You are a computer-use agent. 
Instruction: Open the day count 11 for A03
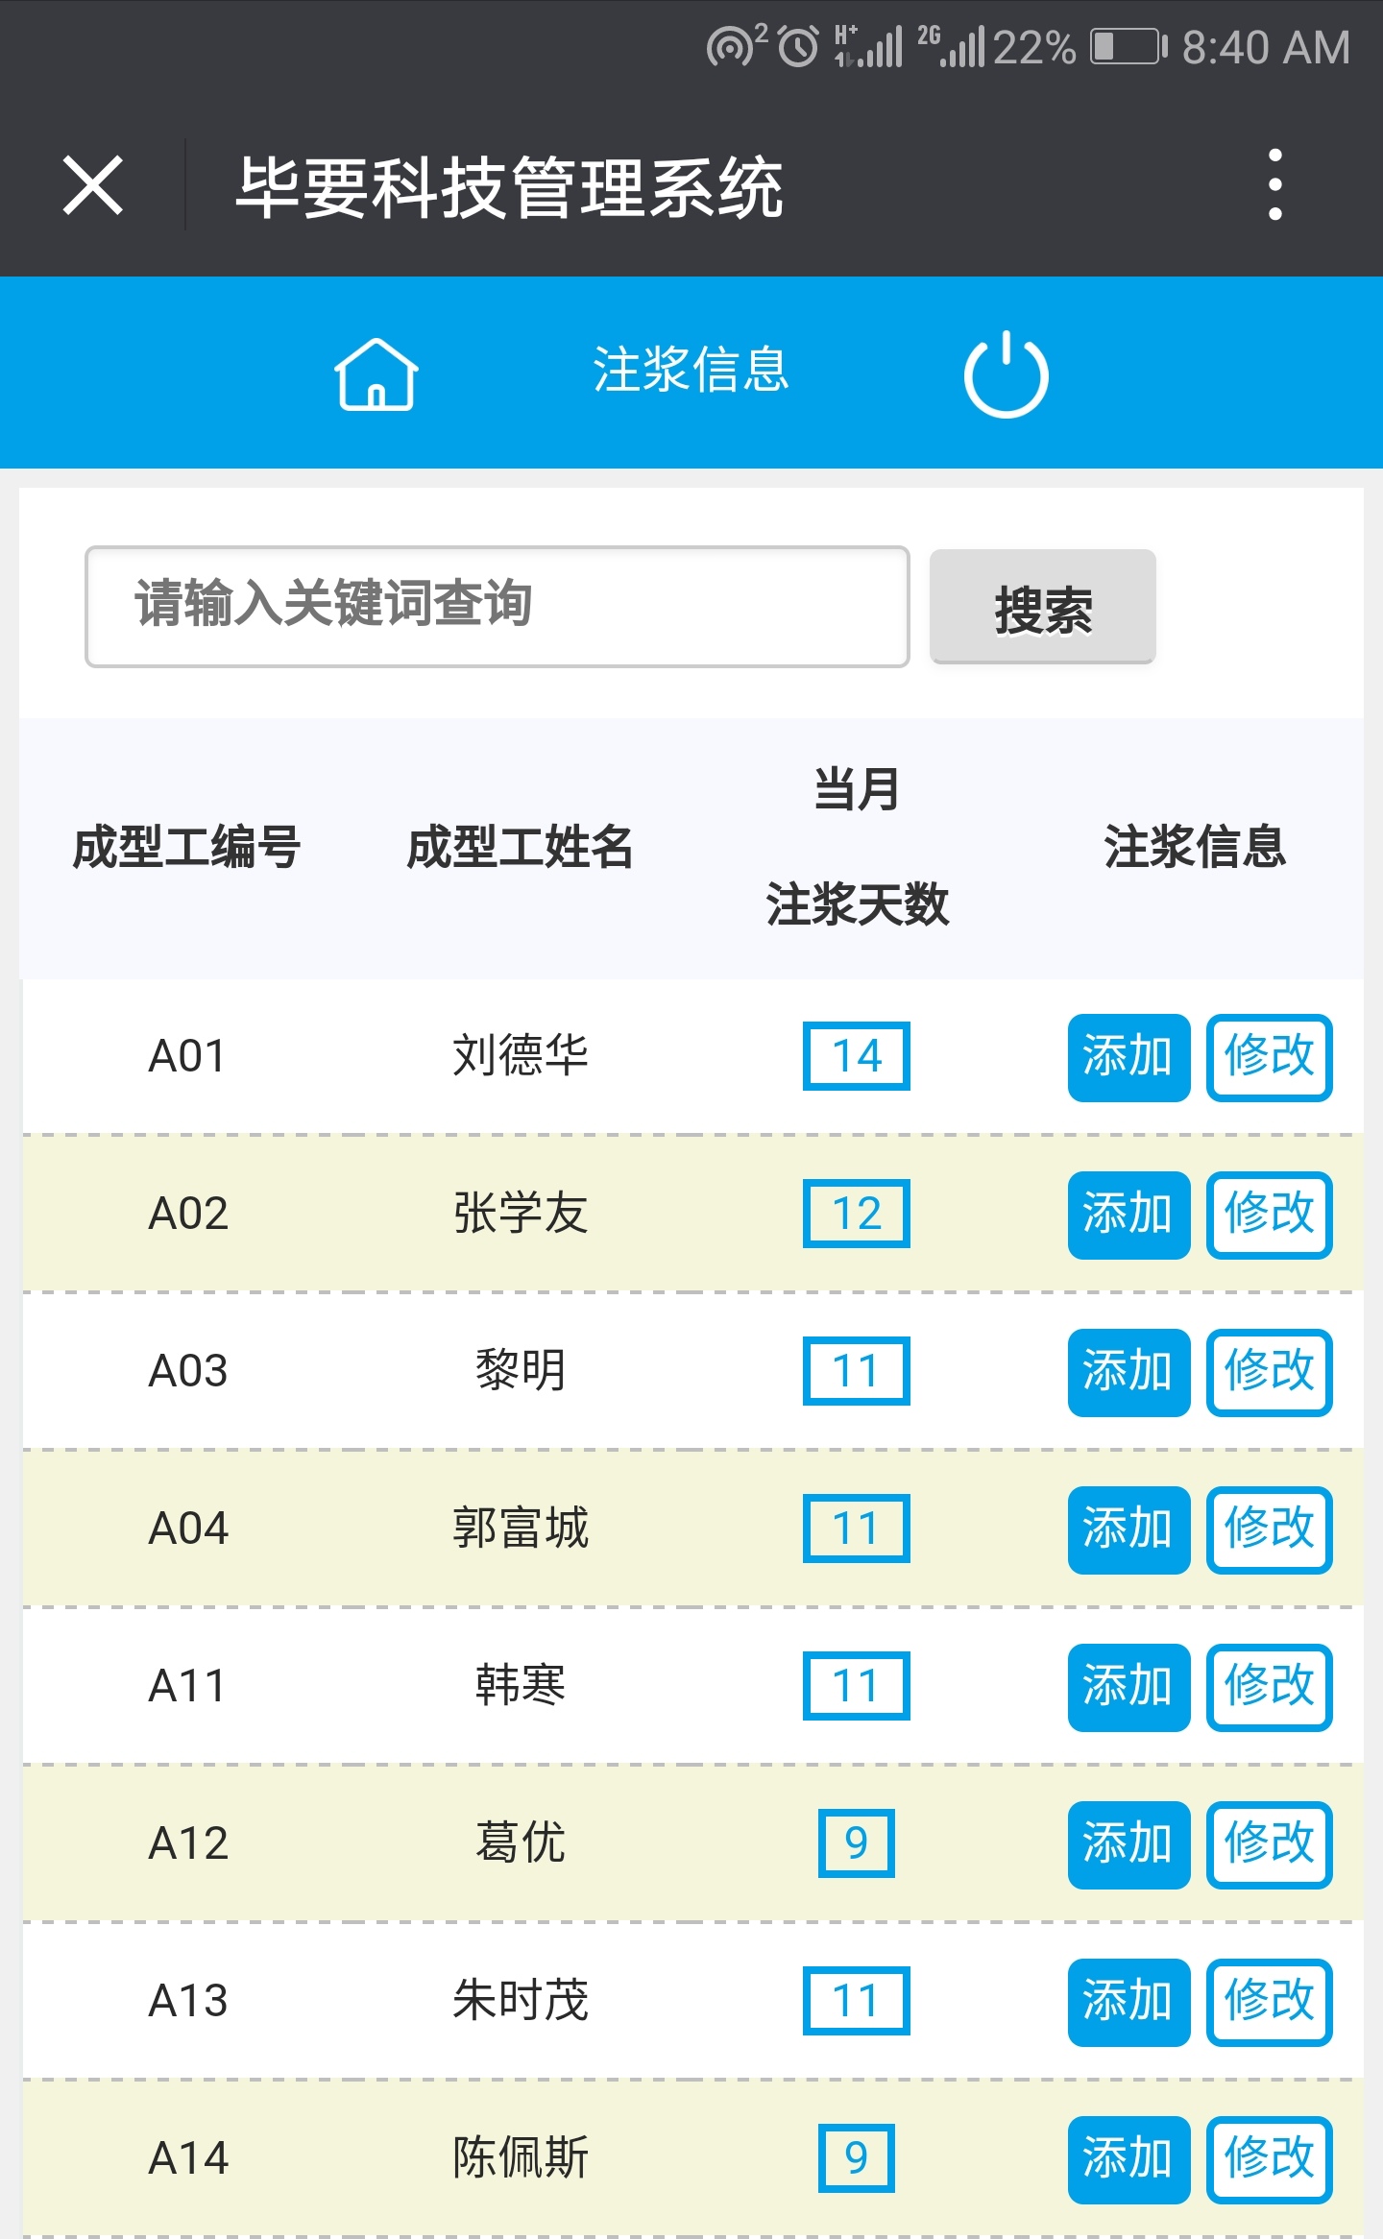pos(857,1371)
